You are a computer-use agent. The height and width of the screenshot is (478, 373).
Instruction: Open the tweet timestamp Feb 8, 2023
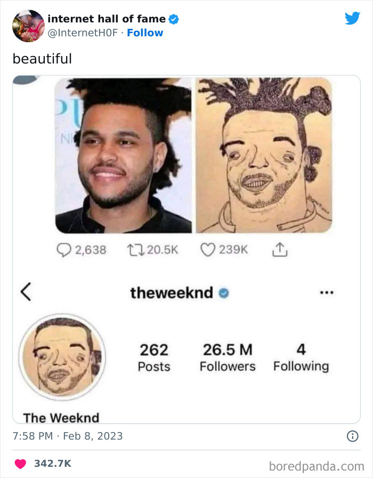[68, 436]
